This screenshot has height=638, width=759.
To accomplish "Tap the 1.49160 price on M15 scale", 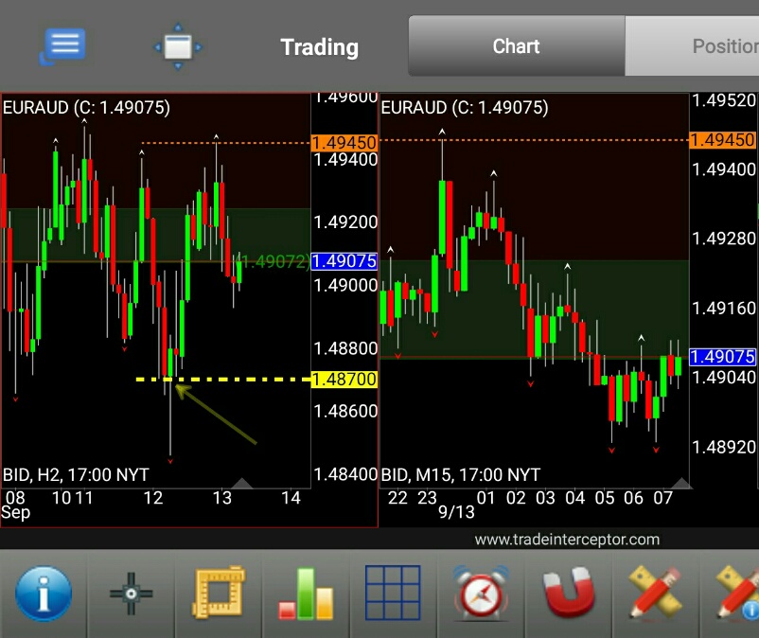I will (x=724, y=308).
